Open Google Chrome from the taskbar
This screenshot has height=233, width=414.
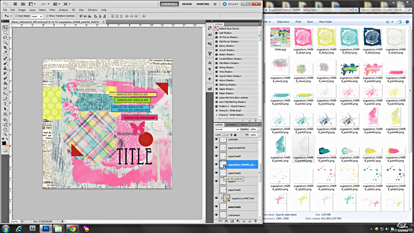(x=73, y=228)
